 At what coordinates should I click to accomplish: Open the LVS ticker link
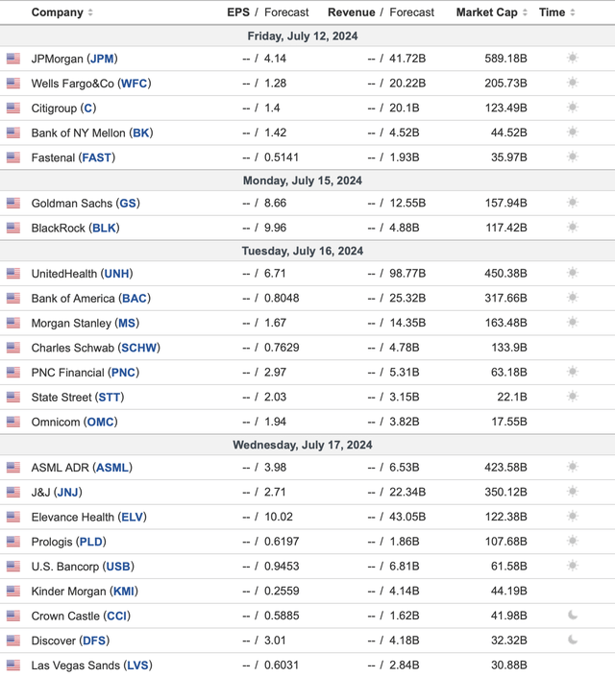pos(137,665)
